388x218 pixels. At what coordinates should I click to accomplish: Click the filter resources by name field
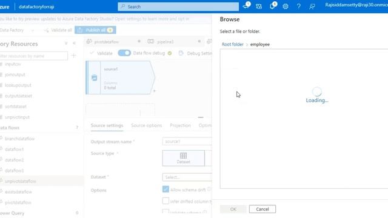33,56
